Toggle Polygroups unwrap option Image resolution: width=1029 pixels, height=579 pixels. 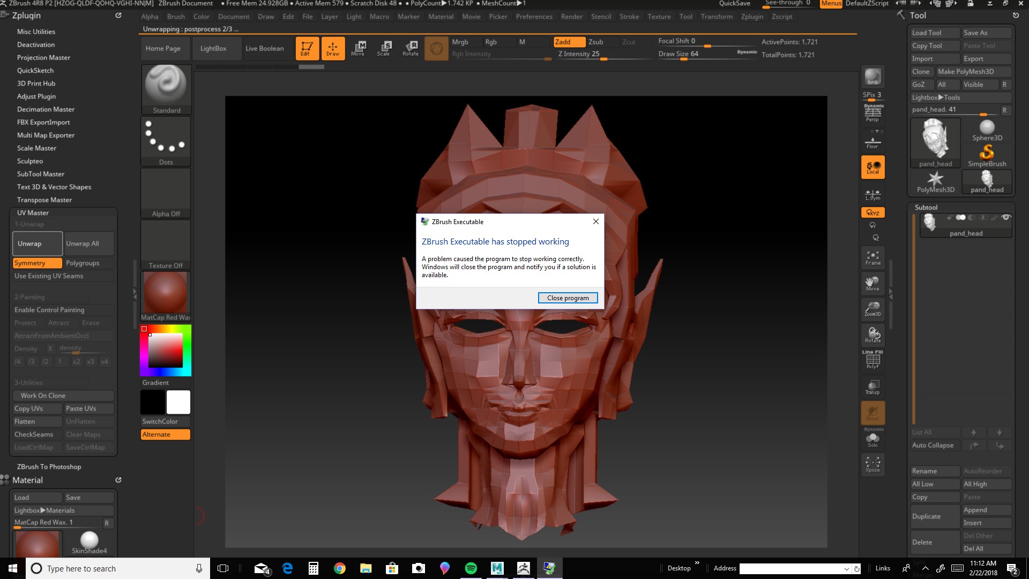[x=83, y=262]
